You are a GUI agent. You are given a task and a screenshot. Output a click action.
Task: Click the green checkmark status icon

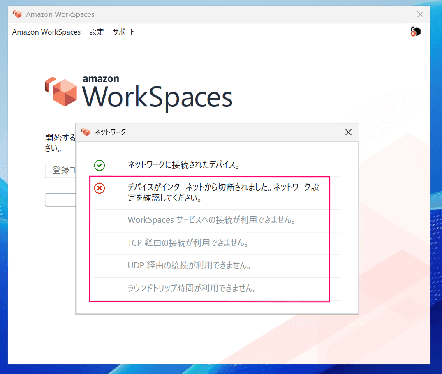[100, 165]
